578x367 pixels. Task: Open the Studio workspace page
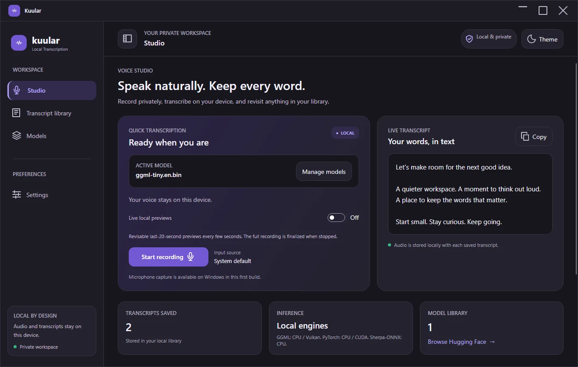point(52,90)
